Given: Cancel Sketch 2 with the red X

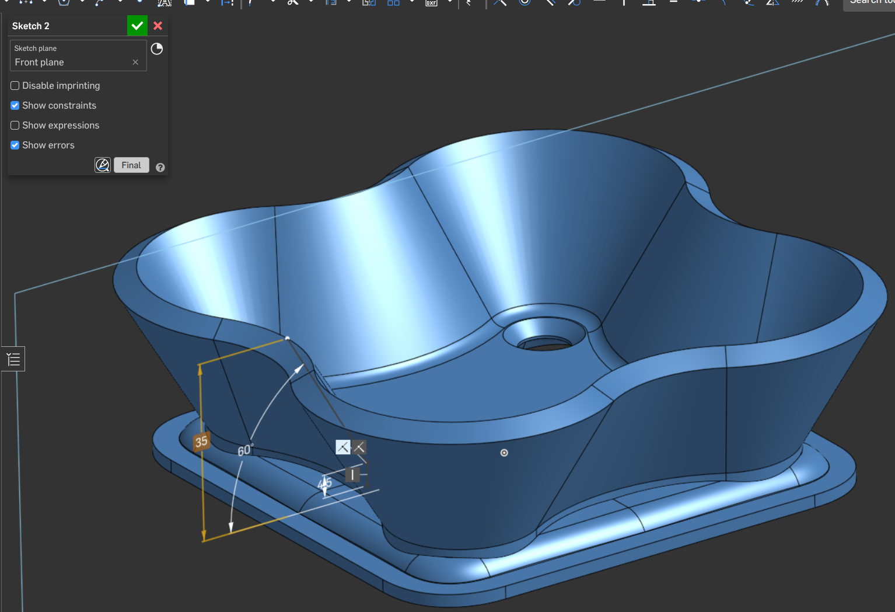Looking at the screenshot, I should point(158,26).
